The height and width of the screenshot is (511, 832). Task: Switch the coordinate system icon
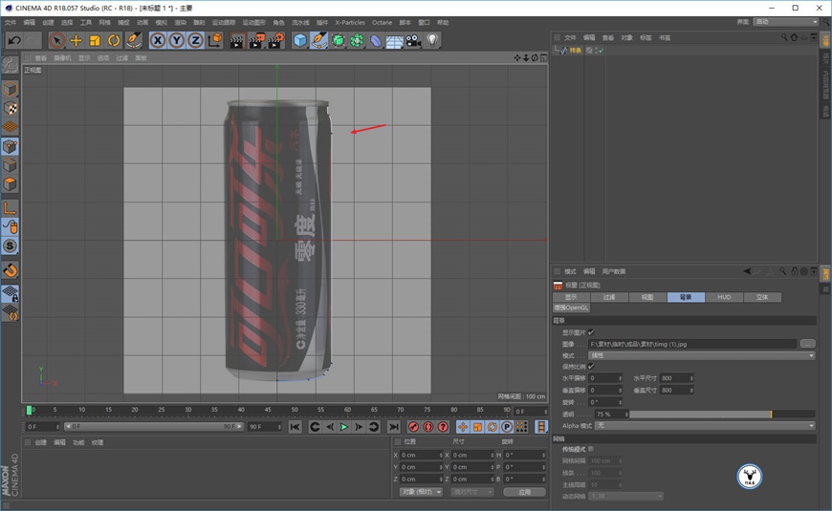[x=215, y=40]
